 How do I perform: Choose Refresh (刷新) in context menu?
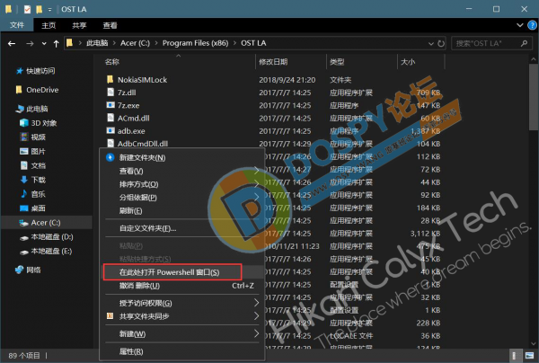coord(182,211)
